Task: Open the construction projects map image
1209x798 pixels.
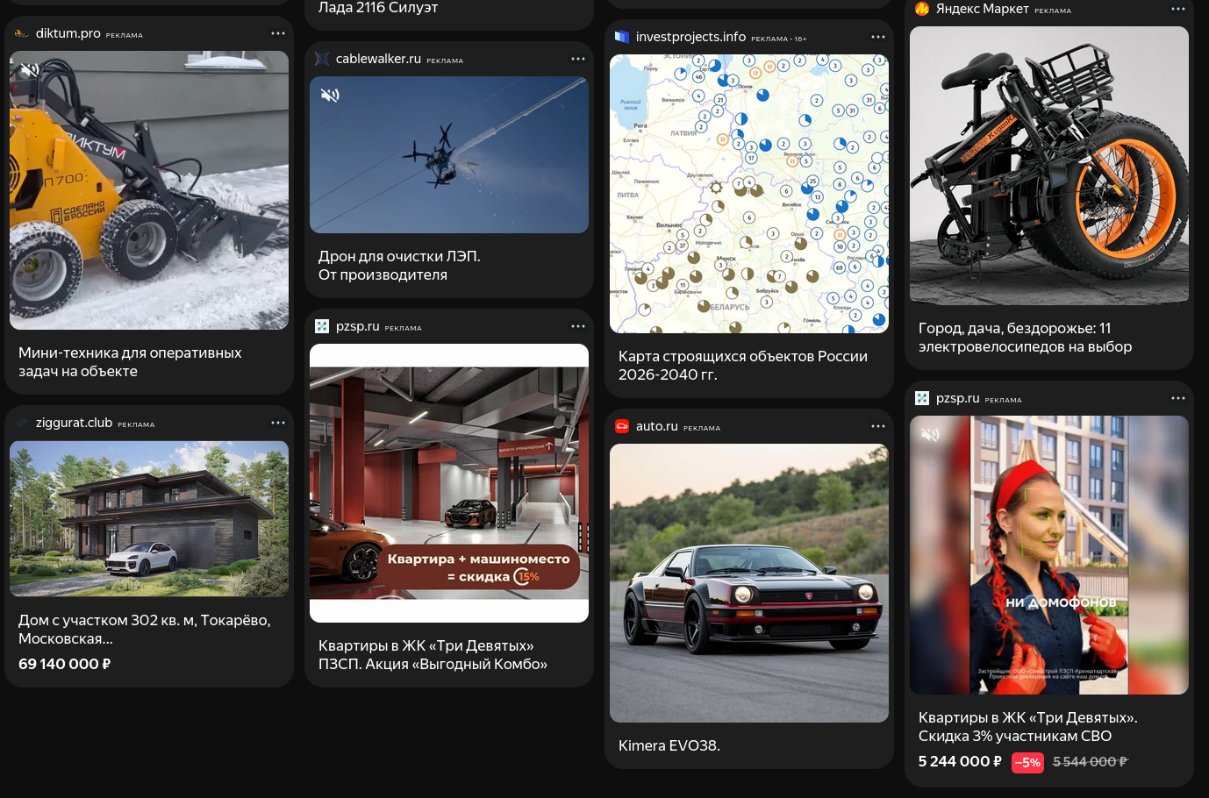Action: [x=749, y=194]
